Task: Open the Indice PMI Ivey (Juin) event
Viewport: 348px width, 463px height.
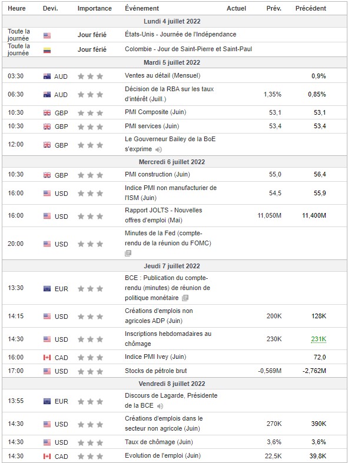Action: pos(155,357)
